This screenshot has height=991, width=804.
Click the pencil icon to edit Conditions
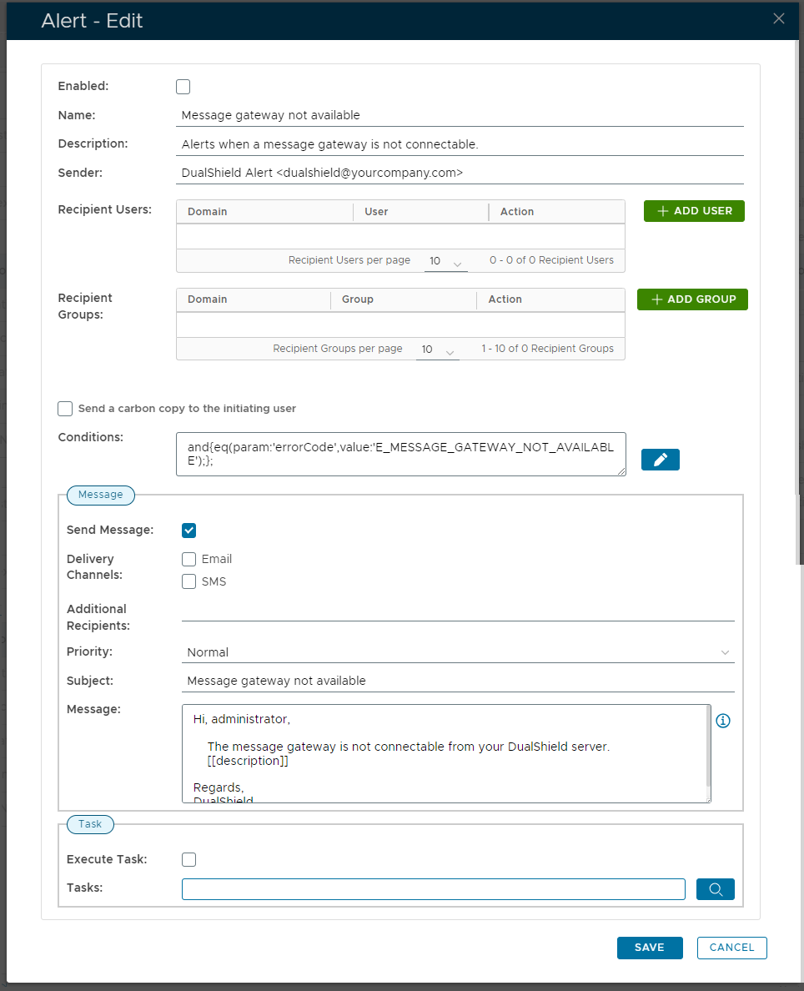(x=661, y=460)
